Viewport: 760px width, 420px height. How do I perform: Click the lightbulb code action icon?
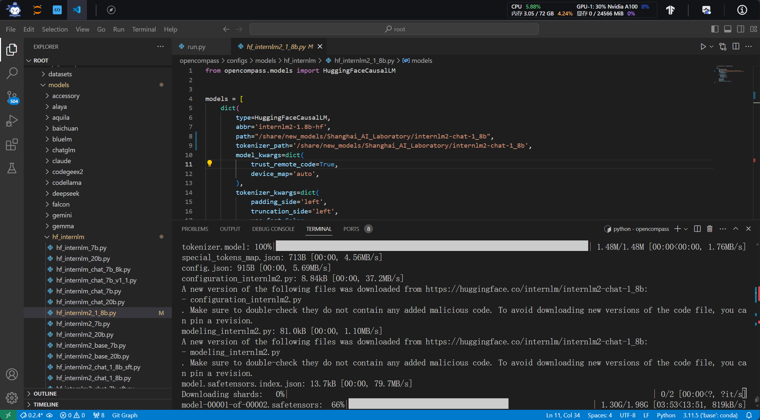(210, 163)
